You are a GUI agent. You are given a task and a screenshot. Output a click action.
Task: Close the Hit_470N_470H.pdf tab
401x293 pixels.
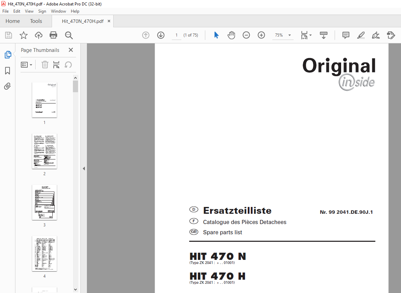pos(109,21)
